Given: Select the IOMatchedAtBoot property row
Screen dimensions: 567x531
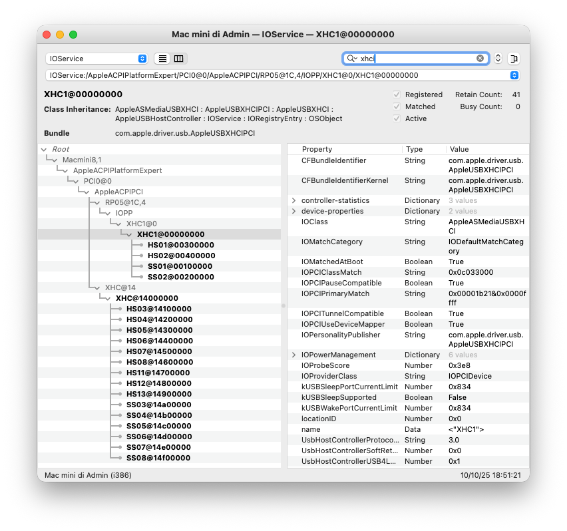Looking at the screenshot, I should coord(408,262).
